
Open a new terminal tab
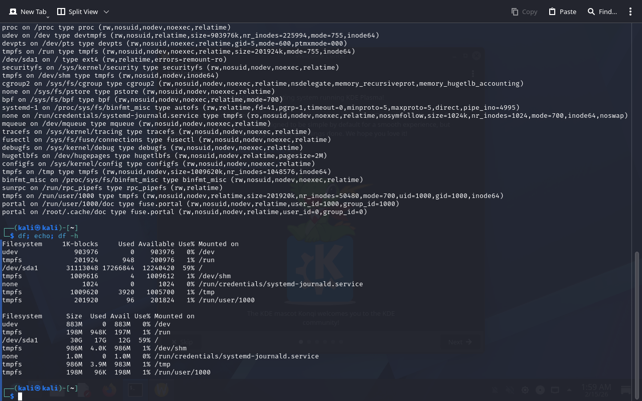28,12
